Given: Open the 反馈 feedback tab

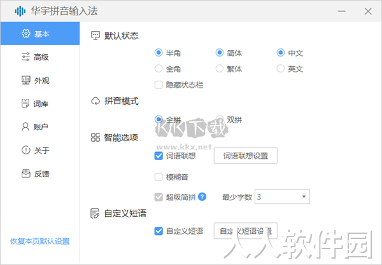Looking at the screenshot, I should (40, 173).
